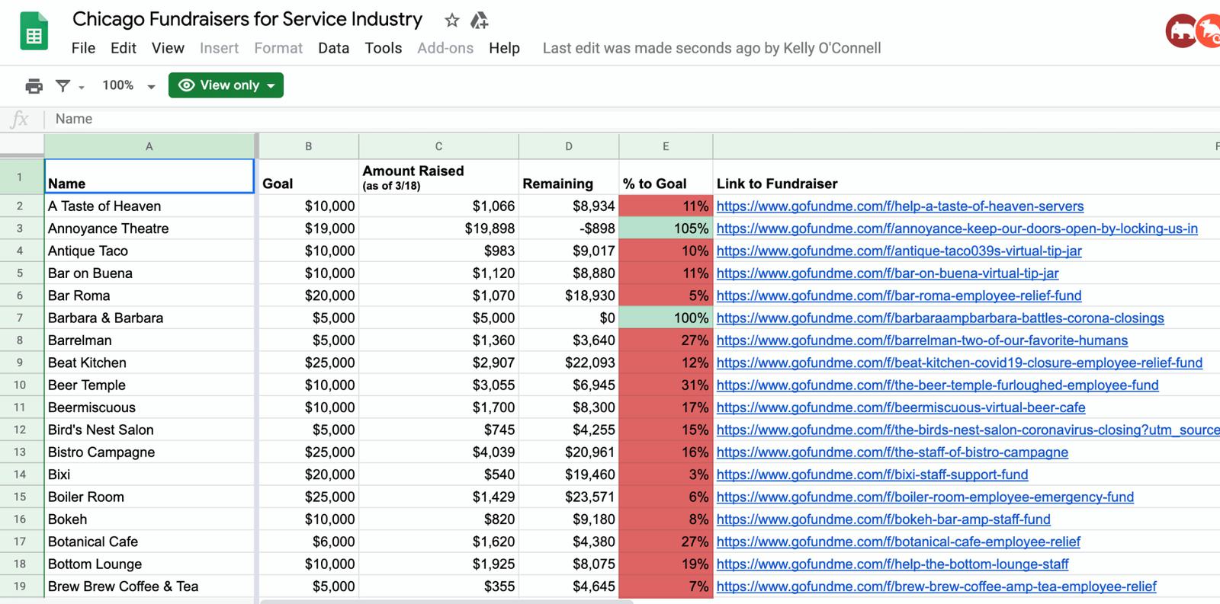Click the orange anonymous user avatar
The height and width of the screenshot is (604, 1220).
[1209, 32]
